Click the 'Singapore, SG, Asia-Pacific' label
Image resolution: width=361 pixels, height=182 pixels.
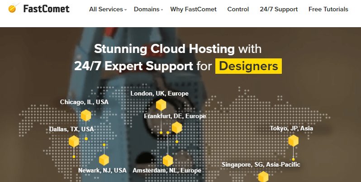(261, 164)
